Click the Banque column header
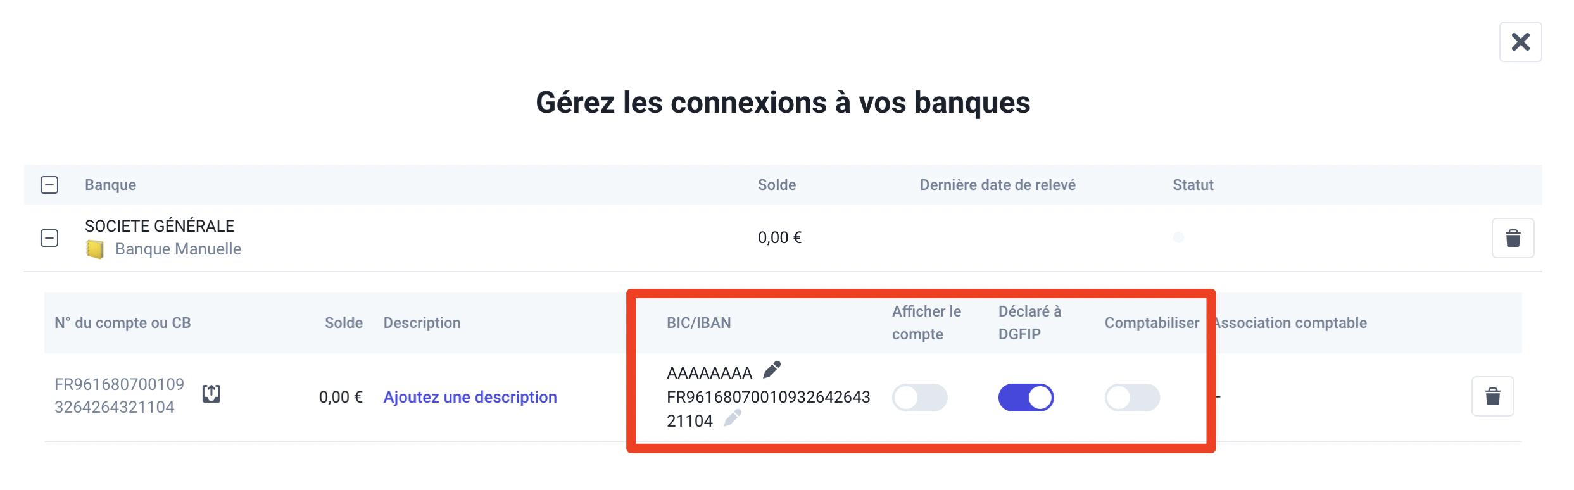The width and height of the screenshot is (1574, 490). (x=110, y=185)
